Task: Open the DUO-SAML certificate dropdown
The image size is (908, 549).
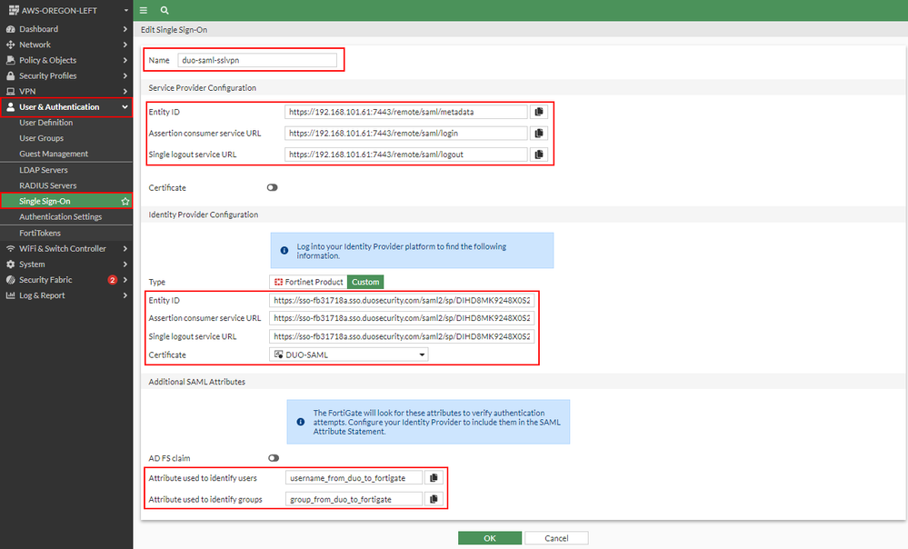Action: pyautogui.click(x=349, y=354)
